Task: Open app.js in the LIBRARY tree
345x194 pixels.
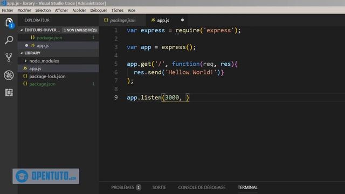Action: coord(58,68)
